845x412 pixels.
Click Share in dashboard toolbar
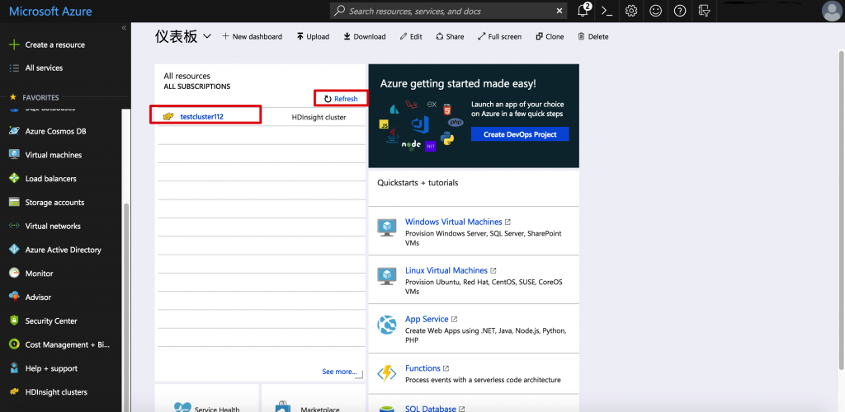(x=450, y=36)
